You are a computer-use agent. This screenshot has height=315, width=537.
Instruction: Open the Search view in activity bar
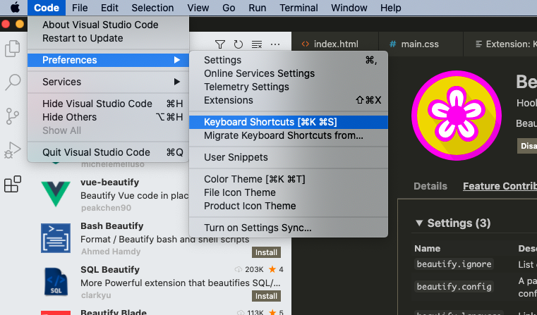[x=13, y=82]
